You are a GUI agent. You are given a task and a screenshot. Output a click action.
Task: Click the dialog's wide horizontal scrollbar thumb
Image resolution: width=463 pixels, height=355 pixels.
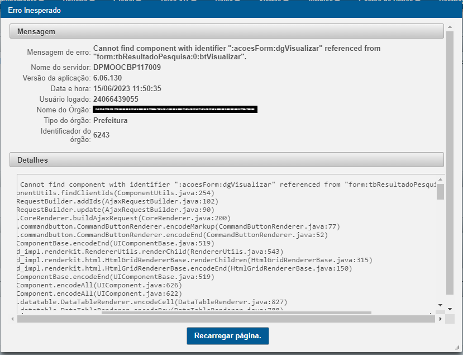[x=226, y=319]
